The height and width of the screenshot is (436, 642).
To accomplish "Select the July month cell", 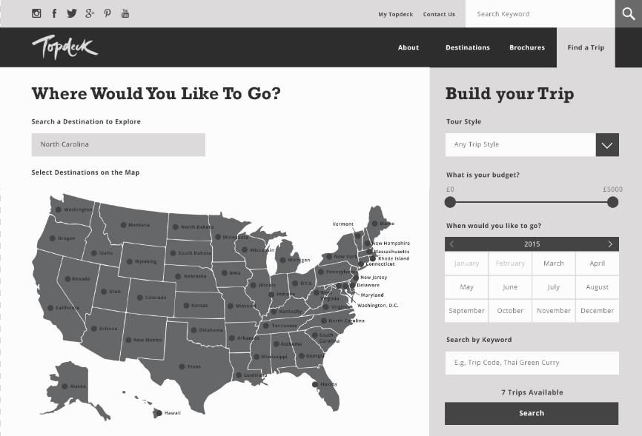I will click(x=554, y=287).
